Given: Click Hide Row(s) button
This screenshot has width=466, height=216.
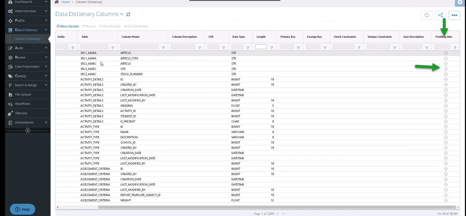Looking at the screenshot, I should pyautogui.click(x=110, y=26).
